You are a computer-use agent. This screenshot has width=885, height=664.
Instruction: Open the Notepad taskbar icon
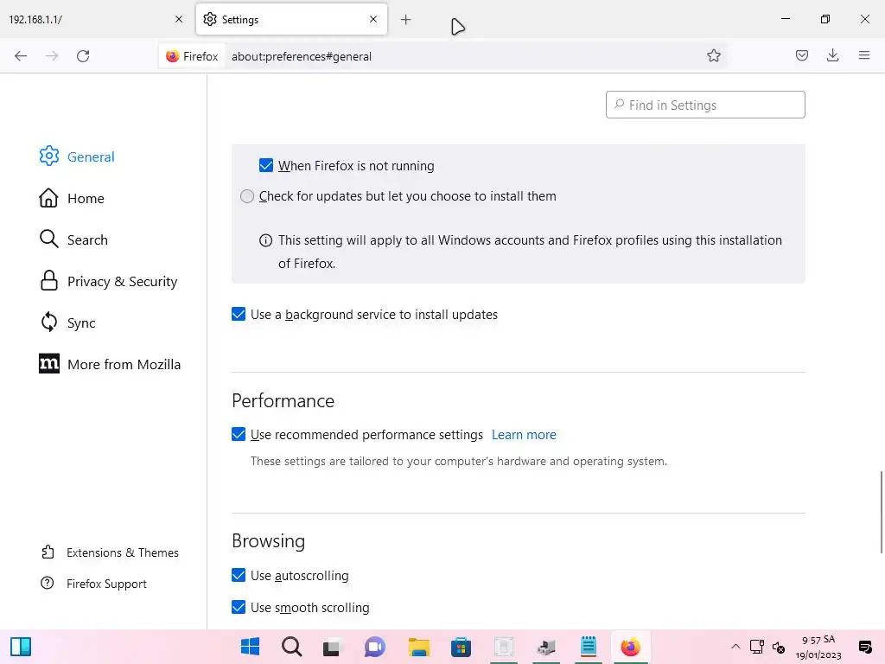(588, 647)
